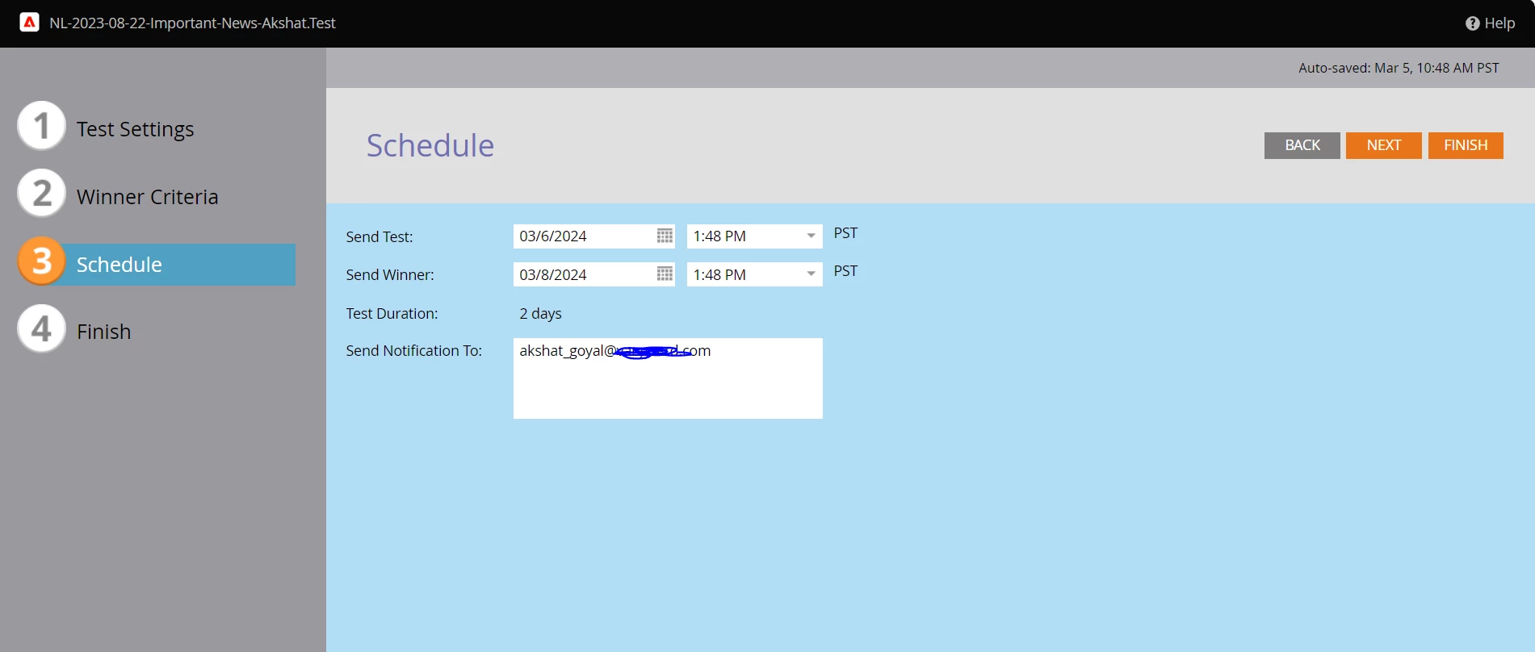Click the FINISH button
The height and width of the screenshot is (652, 1535).
coord(1466,145)
